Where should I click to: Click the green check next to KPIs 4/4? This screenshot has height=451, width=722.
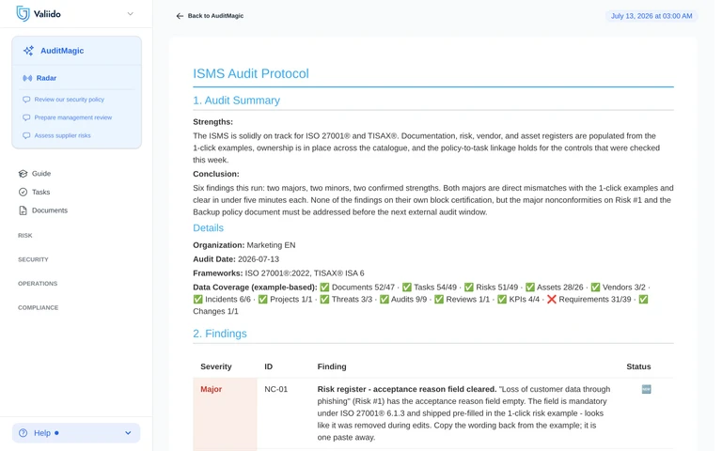pyautogui.click(x=502, y=299)
